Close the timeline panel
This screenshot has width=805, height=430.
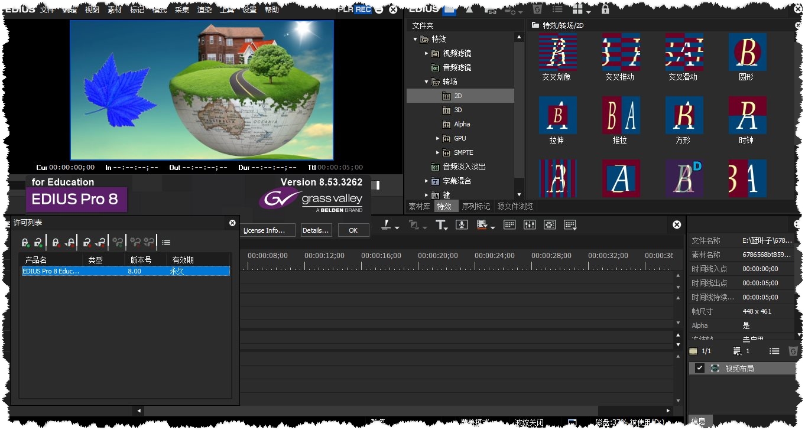point(677,224)
